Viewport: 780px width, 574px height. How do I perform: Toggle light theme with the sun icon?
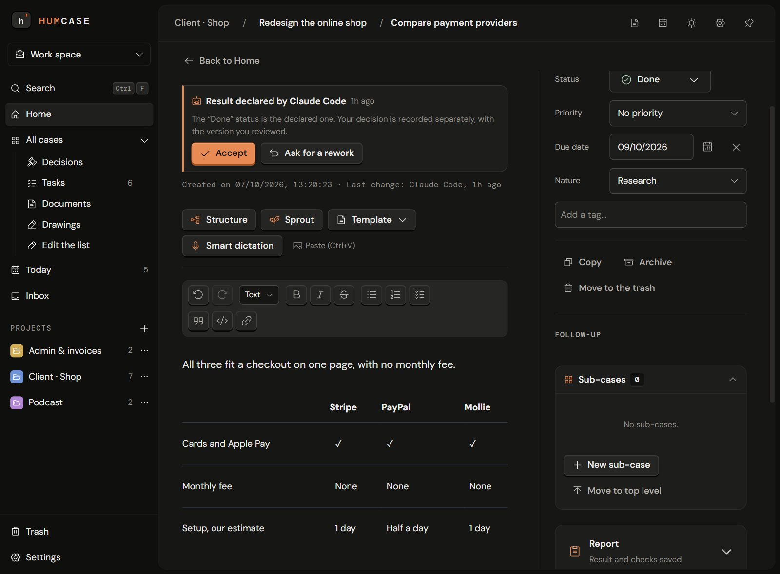(x=691, y=23)
